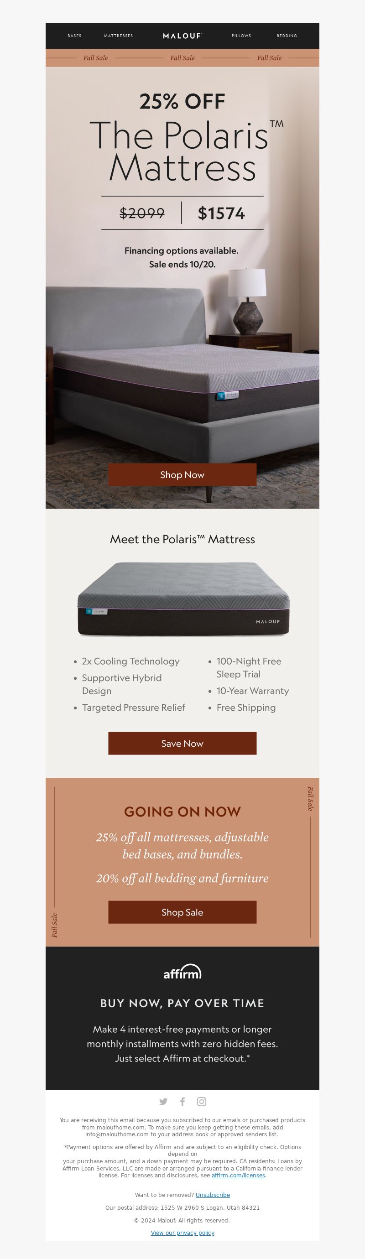This screenshot has width=365, height=1259.
Task: Open the Mattresses navigation item
Action: [118, 36]
